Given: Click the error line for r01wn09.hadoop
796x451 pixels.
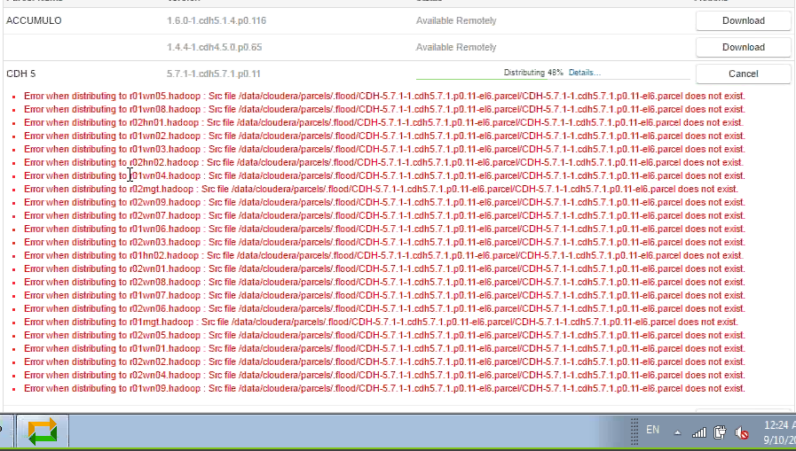Looking at the screenshot, I should [384, 389].
